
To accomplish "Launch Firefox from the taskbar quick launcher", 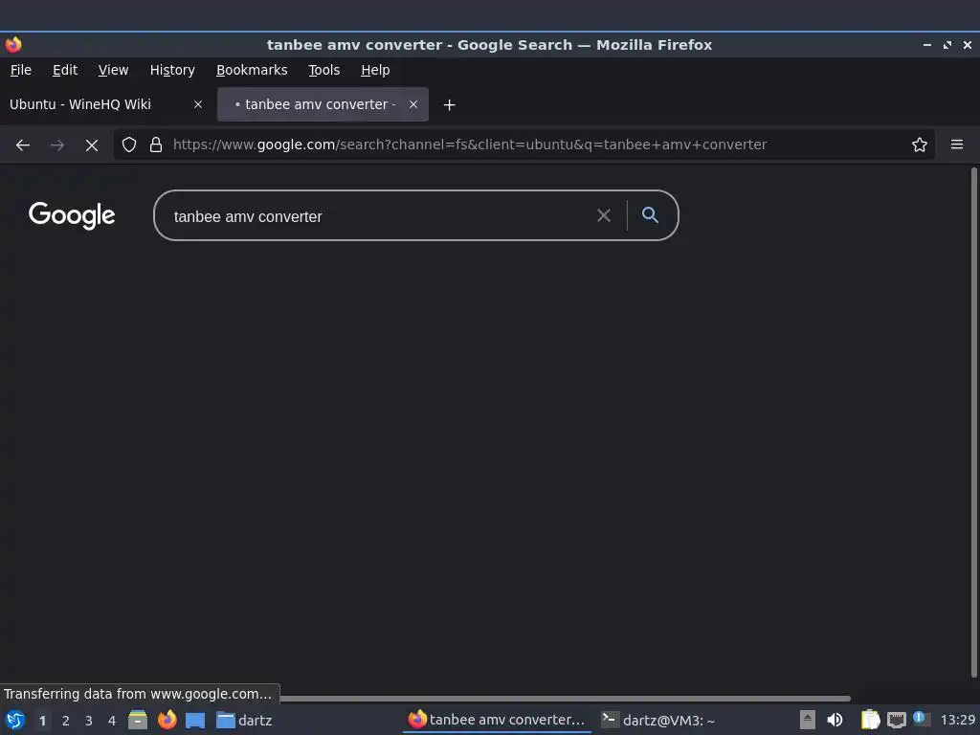I will [167, 720].
